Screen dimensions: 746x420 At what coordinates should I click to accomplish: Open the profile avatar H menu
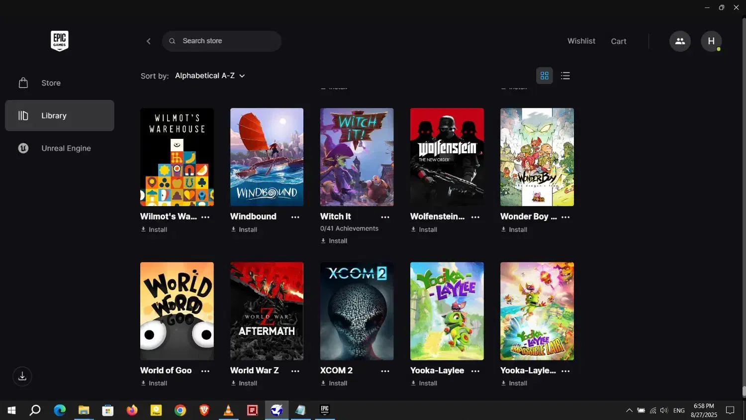pyautogui.click(x=711, y=41)
